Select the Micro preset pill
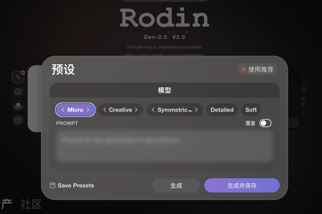 [75, 110]
